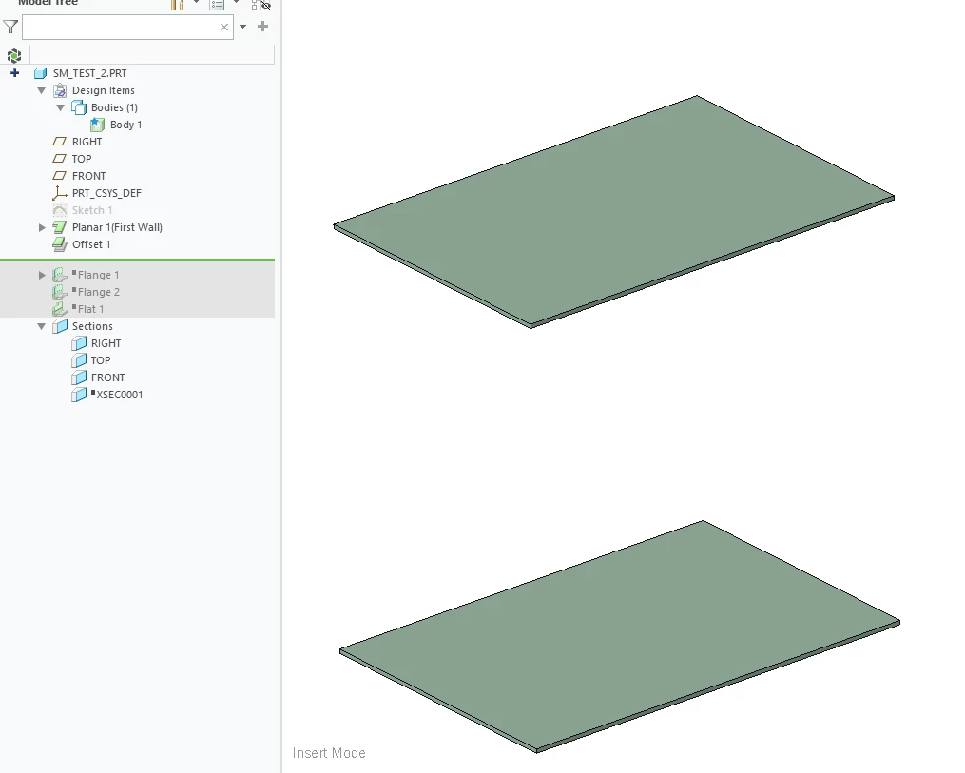The width and height of the screenshot is (965, 773).
Task: Select the PRT_CSYS_DEF coordinate system icon
Action: point(60,193)
